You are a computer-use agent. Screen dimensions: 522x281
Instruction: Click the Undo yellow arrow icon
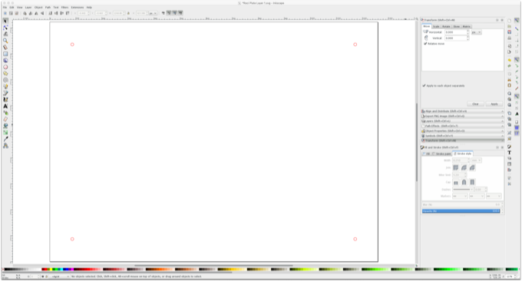(x=510, y=60)
